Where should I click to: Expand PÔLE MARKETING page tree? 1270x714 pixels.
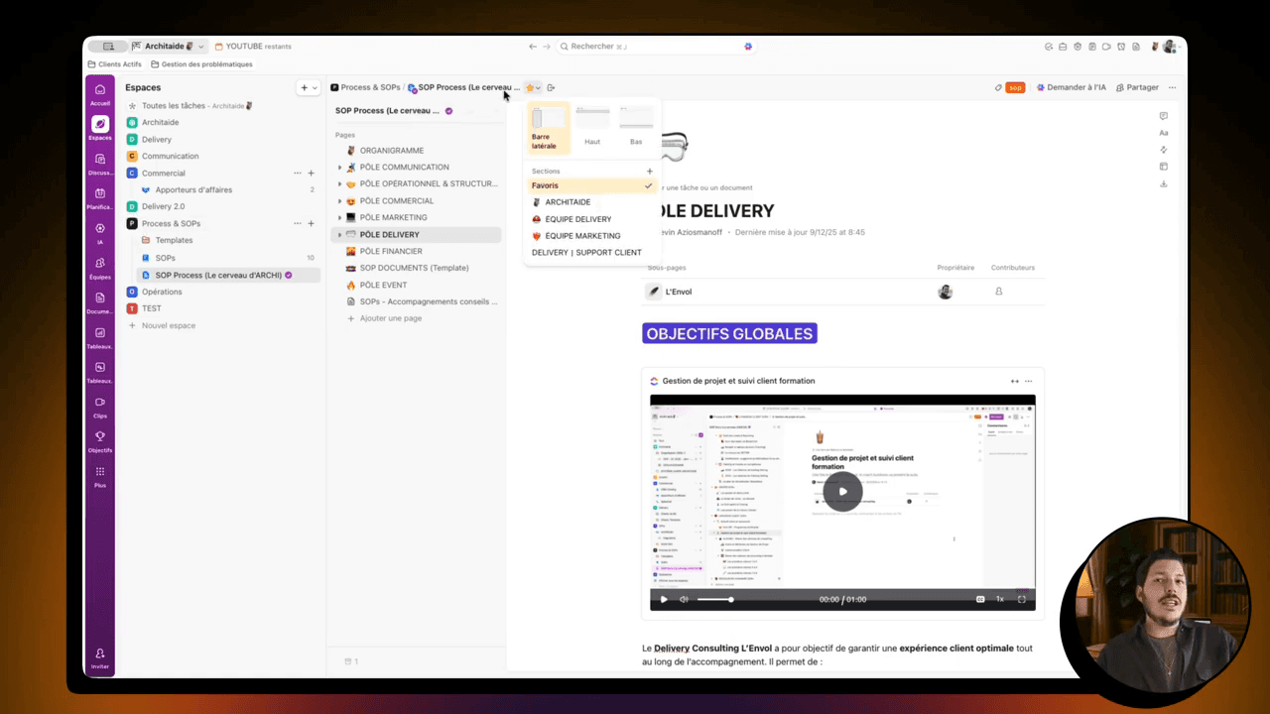point(339,218)
